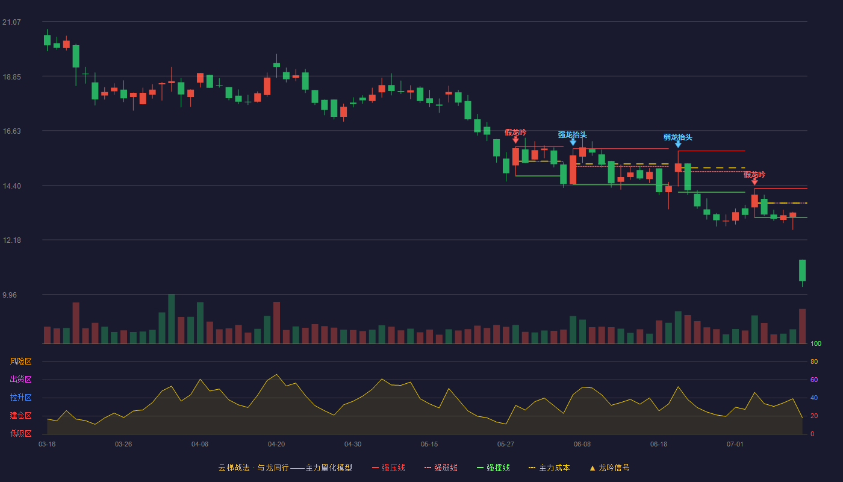Select the 06-08 date label
Viewport: 843px width, 482px height.
click(x=582, y=444)
